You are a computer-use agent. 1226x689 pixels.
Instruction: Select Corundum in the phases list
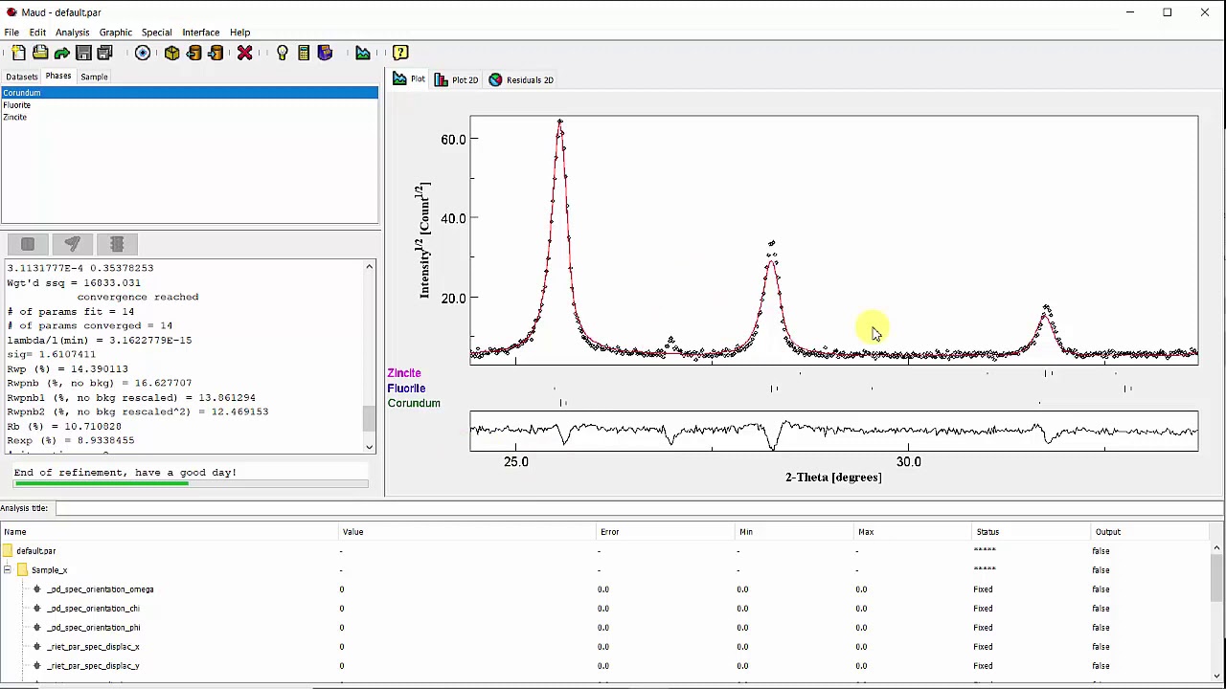click(x=190, y=93)
